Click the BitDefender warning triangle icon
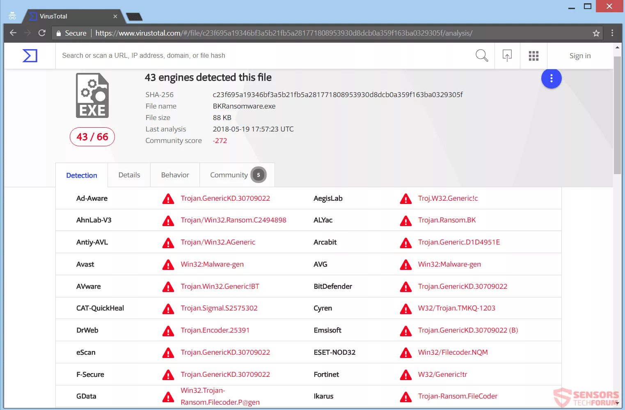Viewport: 625px width, 410px height. point(405,287)
